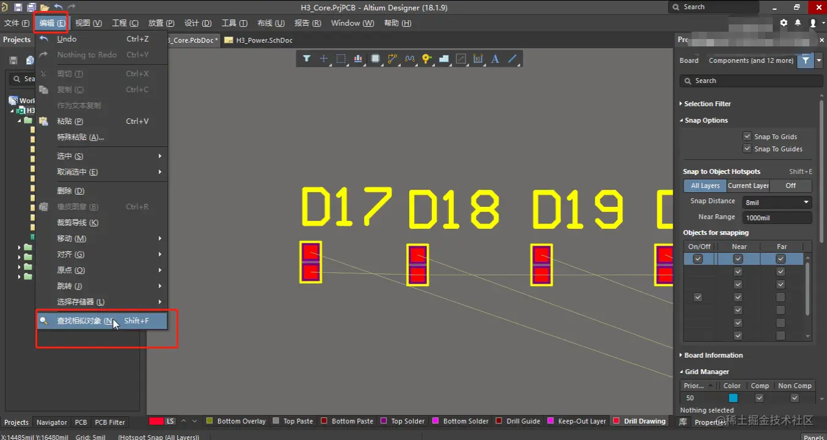Click the Bottom Overlay layer color swatch
Screen dimensions: 827x440
[x=210, y=421]
